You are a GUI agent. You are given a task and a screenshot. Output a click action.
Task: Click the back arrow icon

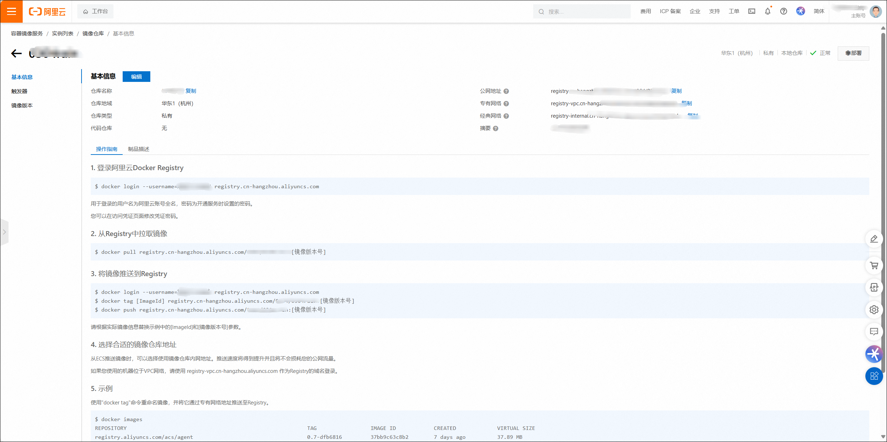click(x=16, y=54)
